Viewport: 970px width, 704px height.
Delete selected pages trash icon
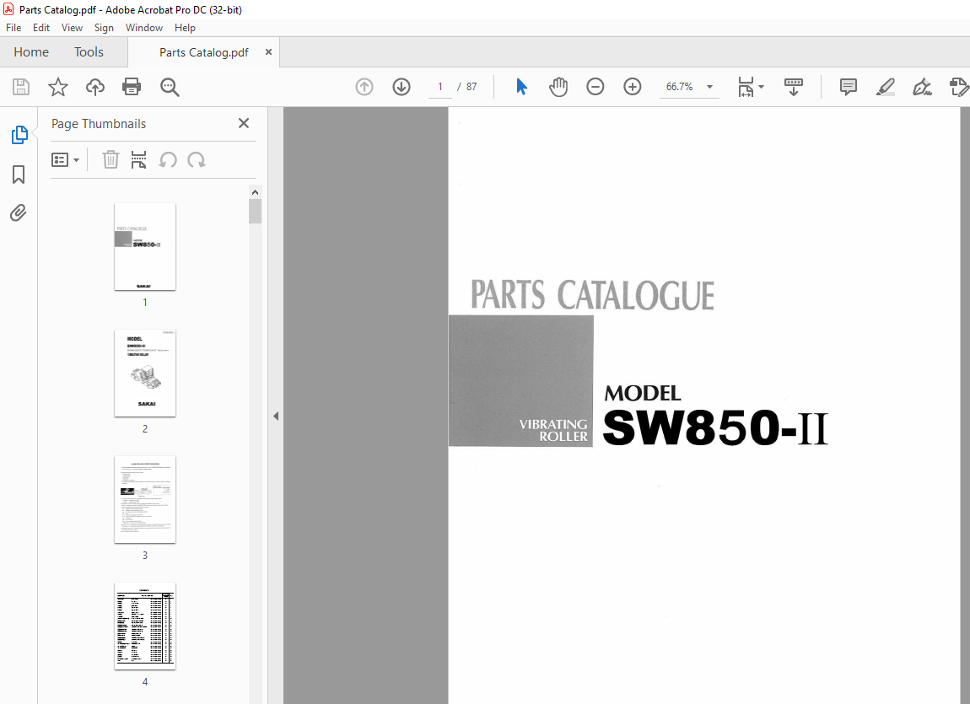[110, 160]
